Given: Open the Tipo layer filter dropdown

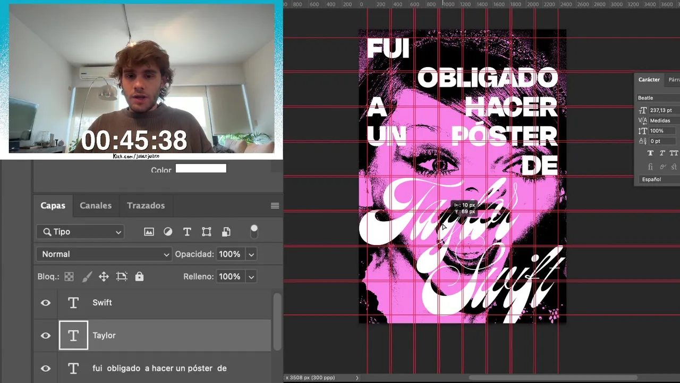Looking at the screenshot, I should [80, 232].
